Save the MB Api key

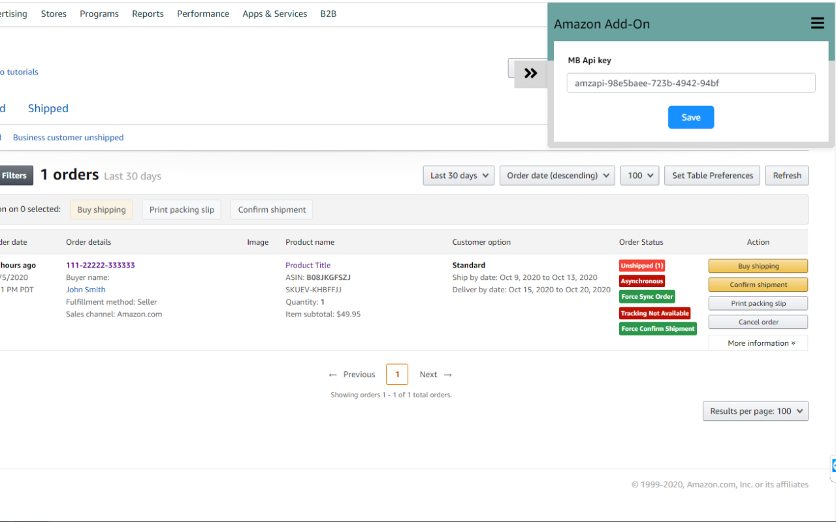[690, 117]
